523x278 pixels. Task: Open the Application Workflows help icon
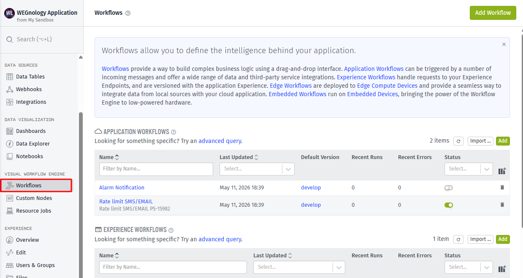click(173, 132)
